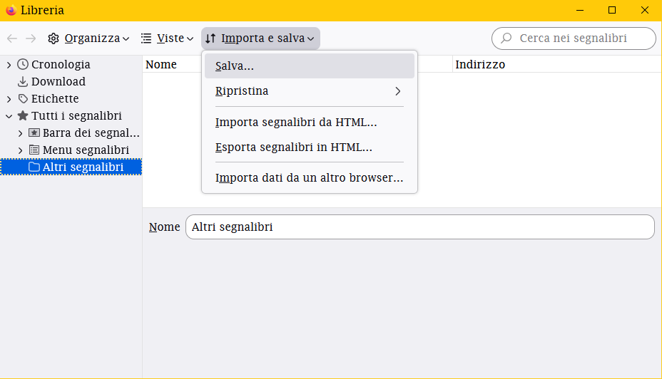Screen dimensions: 662x379
Task: Select the Ripristina menu entry
Action: (x=310, y=91)
